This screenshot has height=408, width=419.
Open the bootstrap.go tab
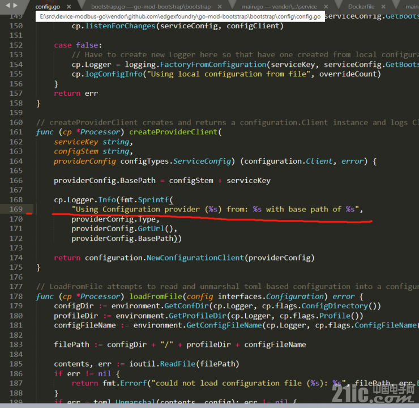click(151, 7)
